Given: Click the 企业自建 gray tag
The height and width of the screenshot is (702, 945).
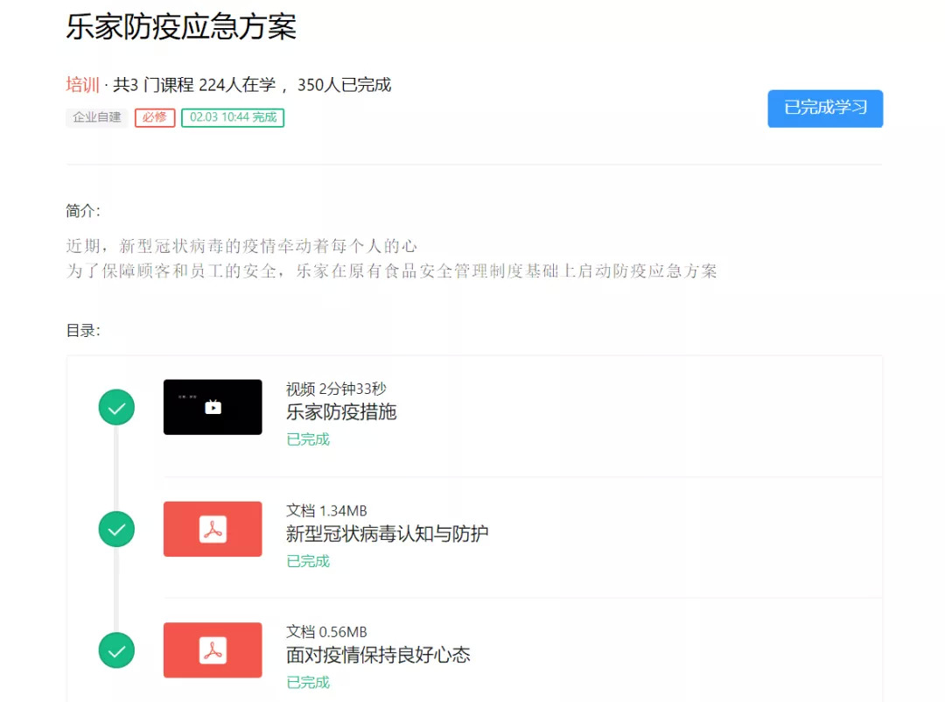Looking at the screenshot, I should click(x=96, y=117).
